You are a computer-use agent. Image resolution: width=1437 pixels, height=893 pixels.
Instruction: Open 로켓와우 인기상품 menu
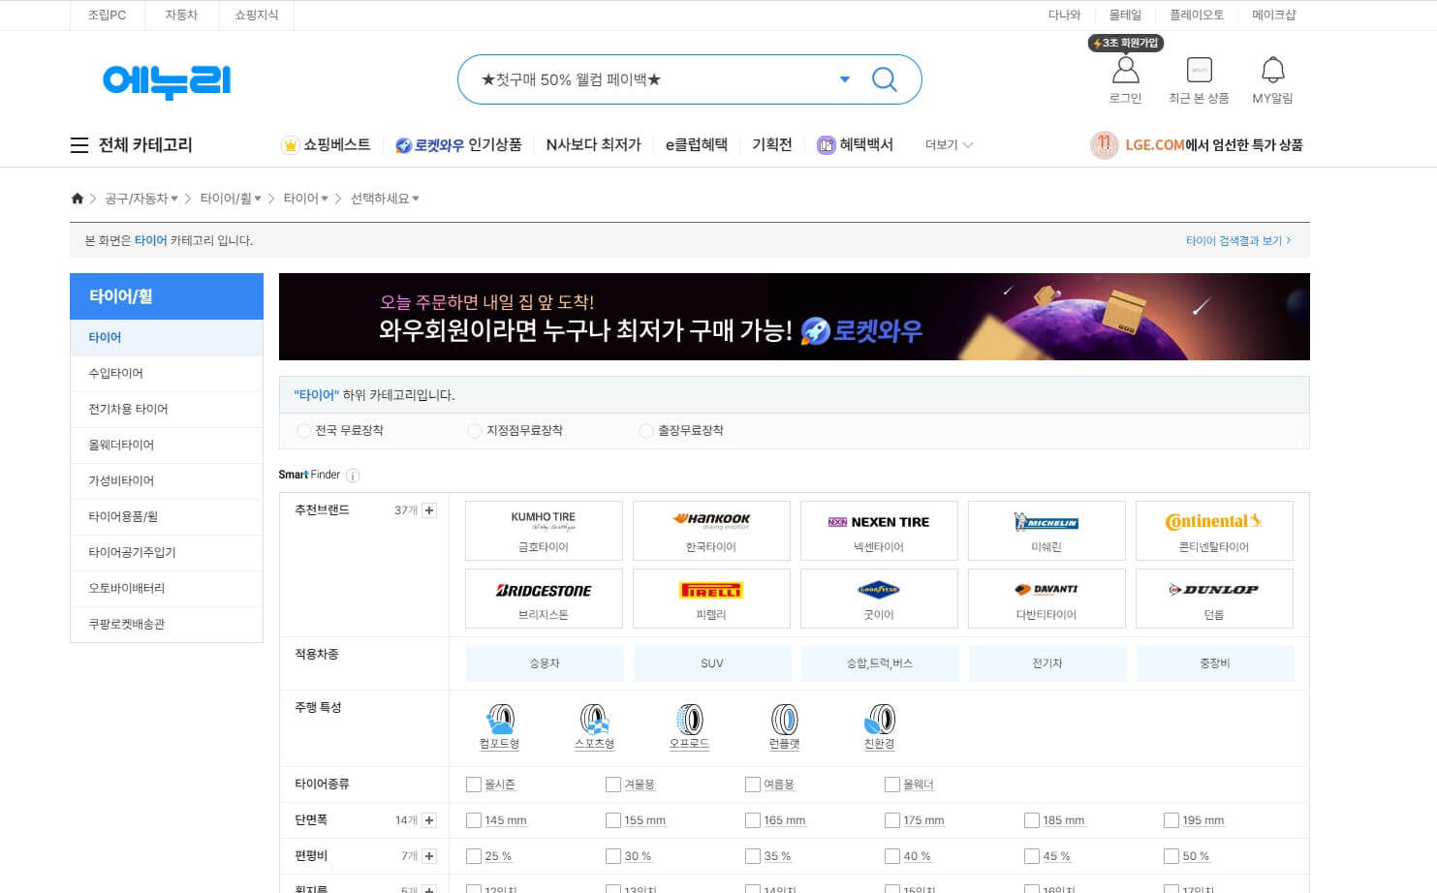pyautogui.click(x=458, y=145)
